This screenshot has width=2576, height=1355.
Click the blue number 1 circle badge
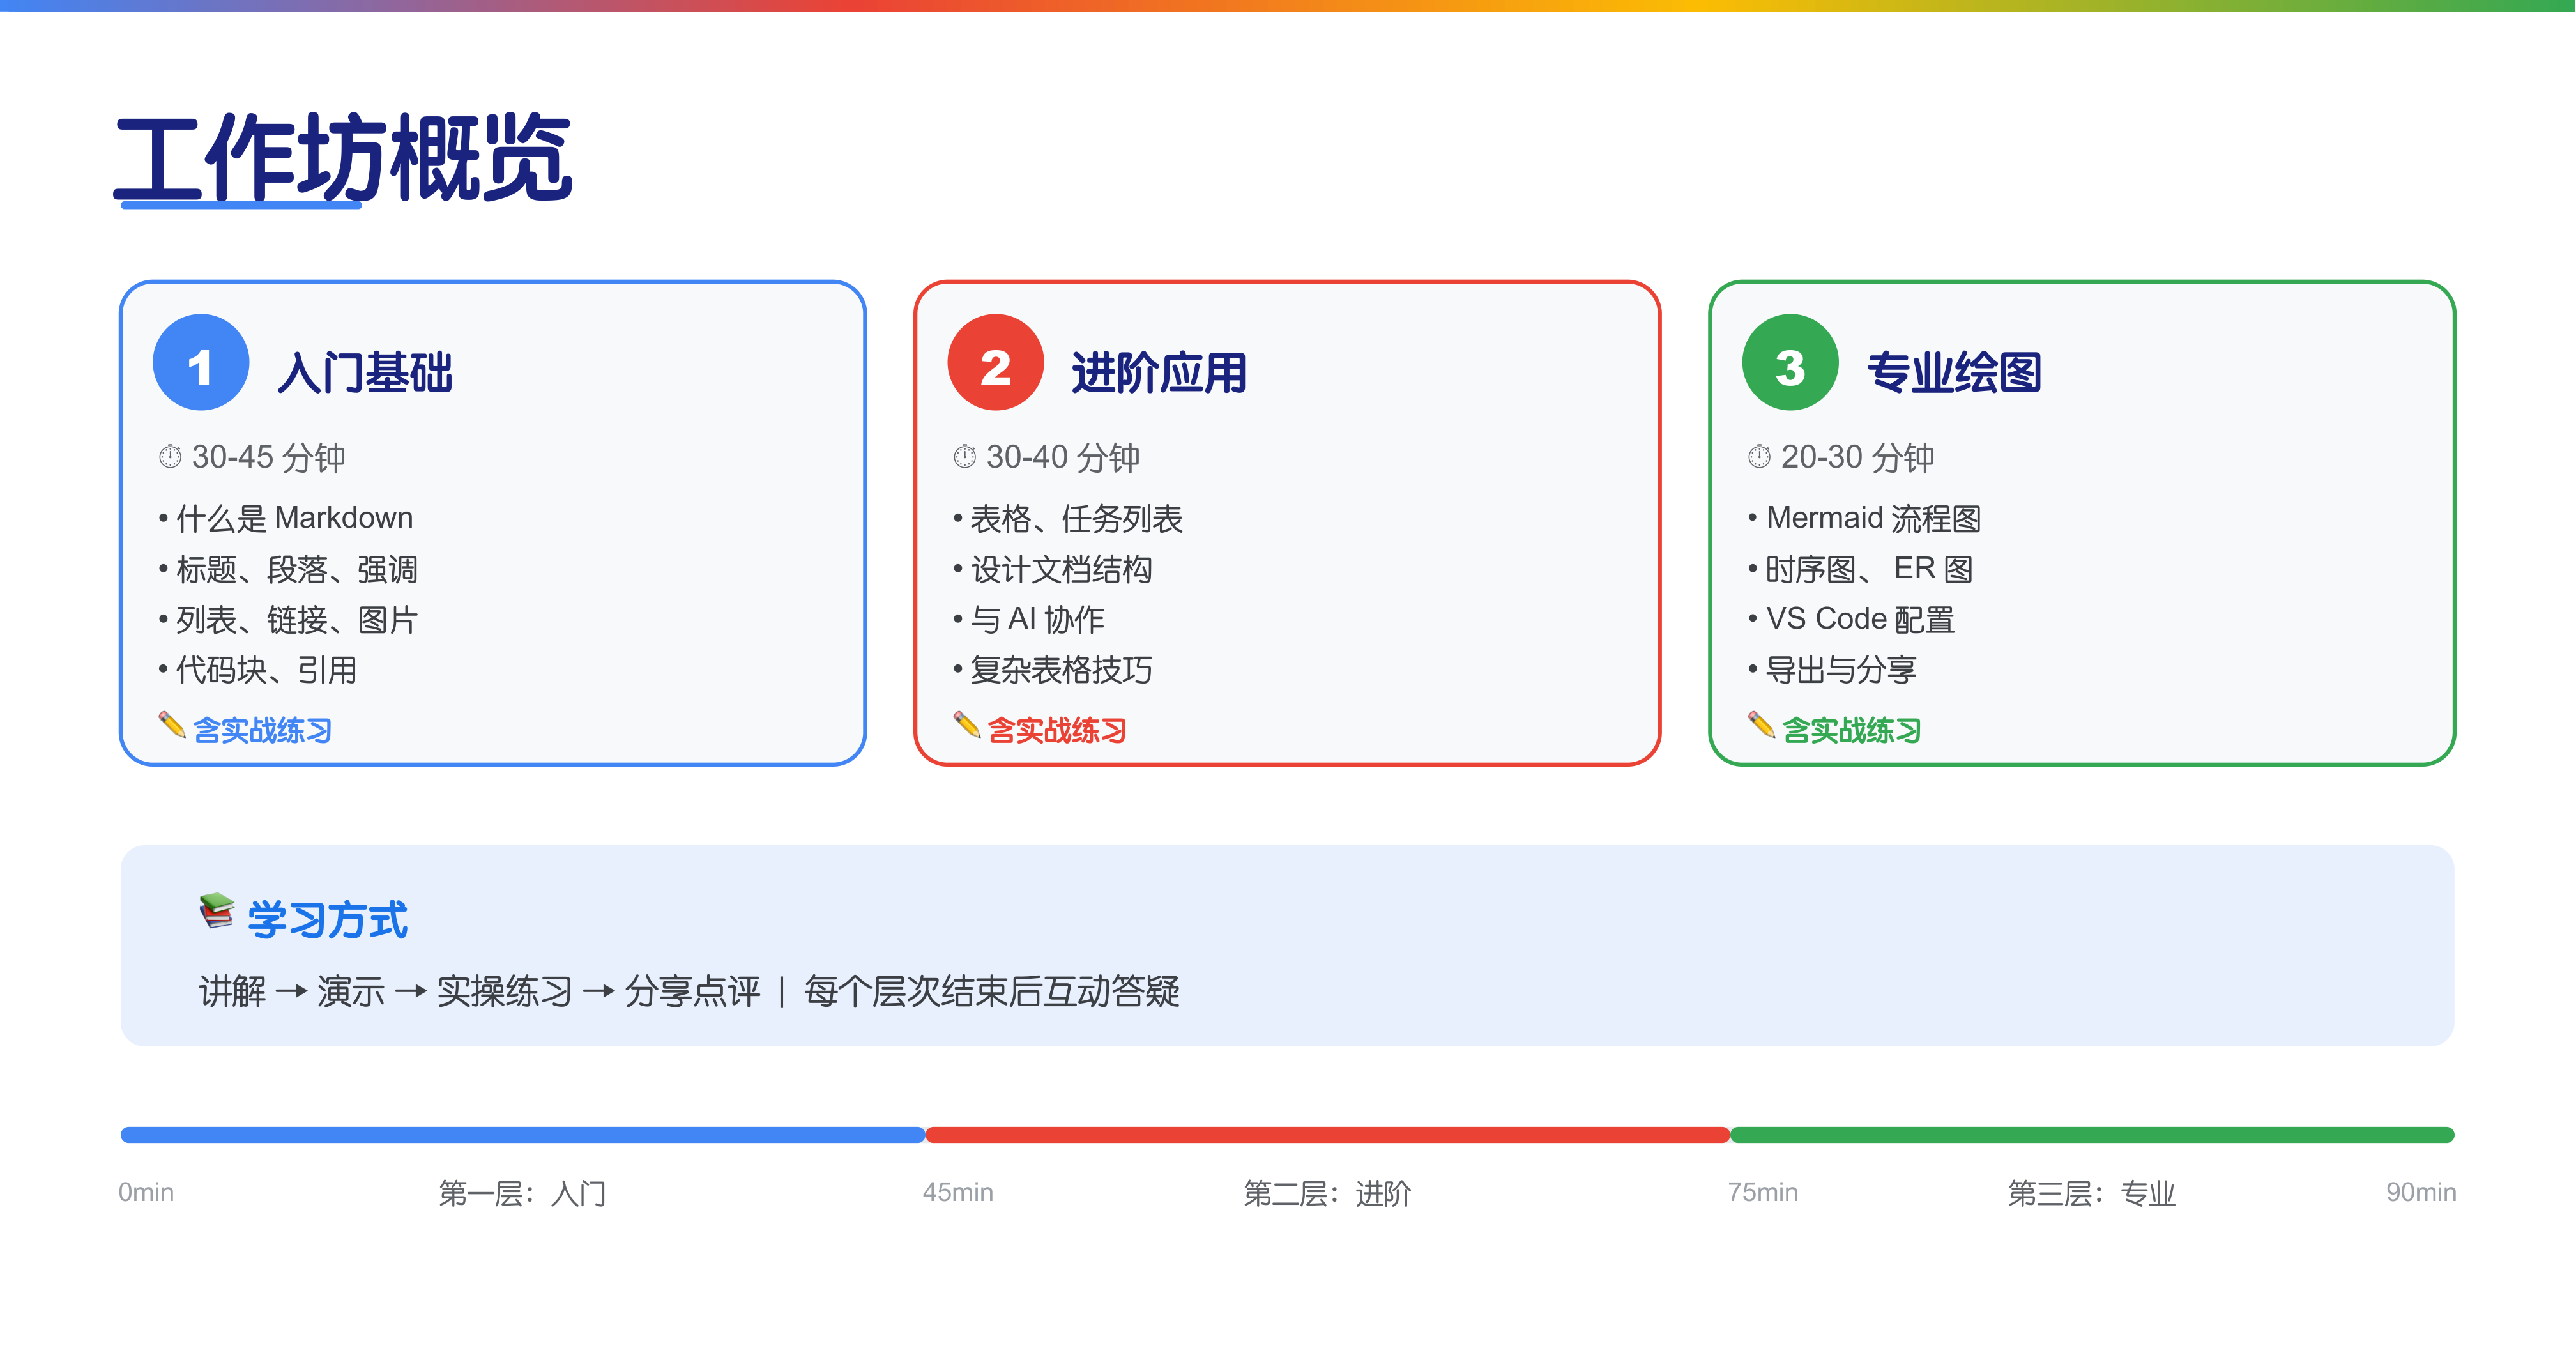click(200, 362)
